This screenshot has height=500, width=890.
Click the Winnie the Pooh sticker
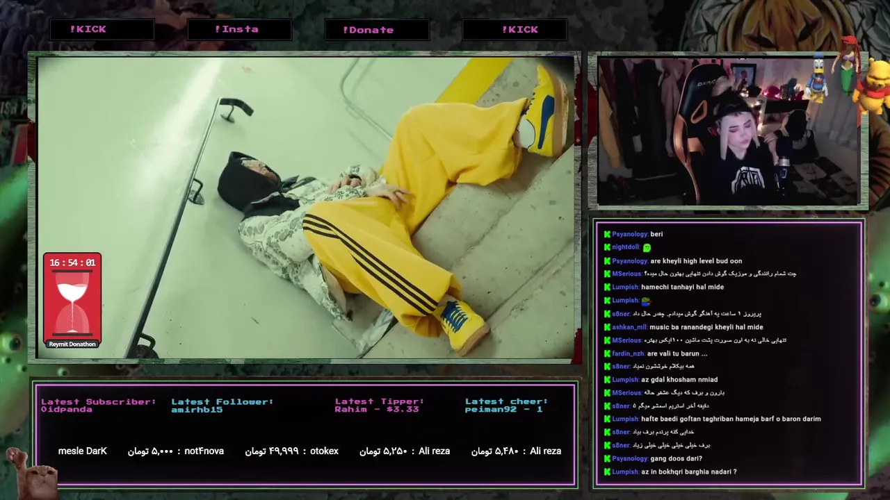click(x=872, y=87)
